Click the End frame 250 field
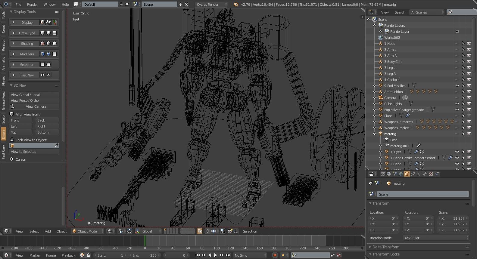The image size is (477, 259). tap(144, 255)
